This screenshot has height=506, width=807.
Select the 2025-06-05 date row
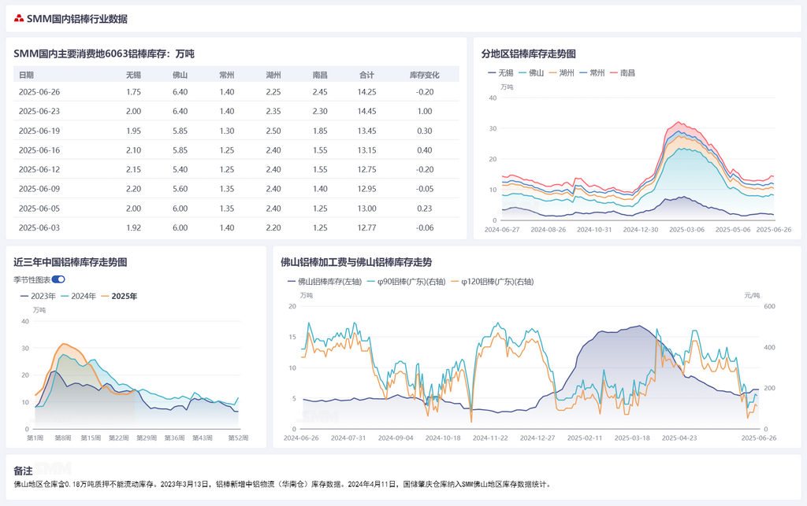pos(236,208)
